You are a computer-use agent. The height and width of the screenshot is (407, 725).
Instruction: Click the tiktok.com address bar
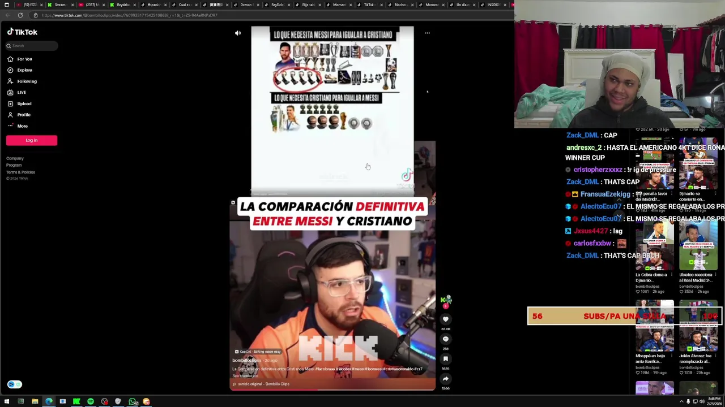click(129, 15)
